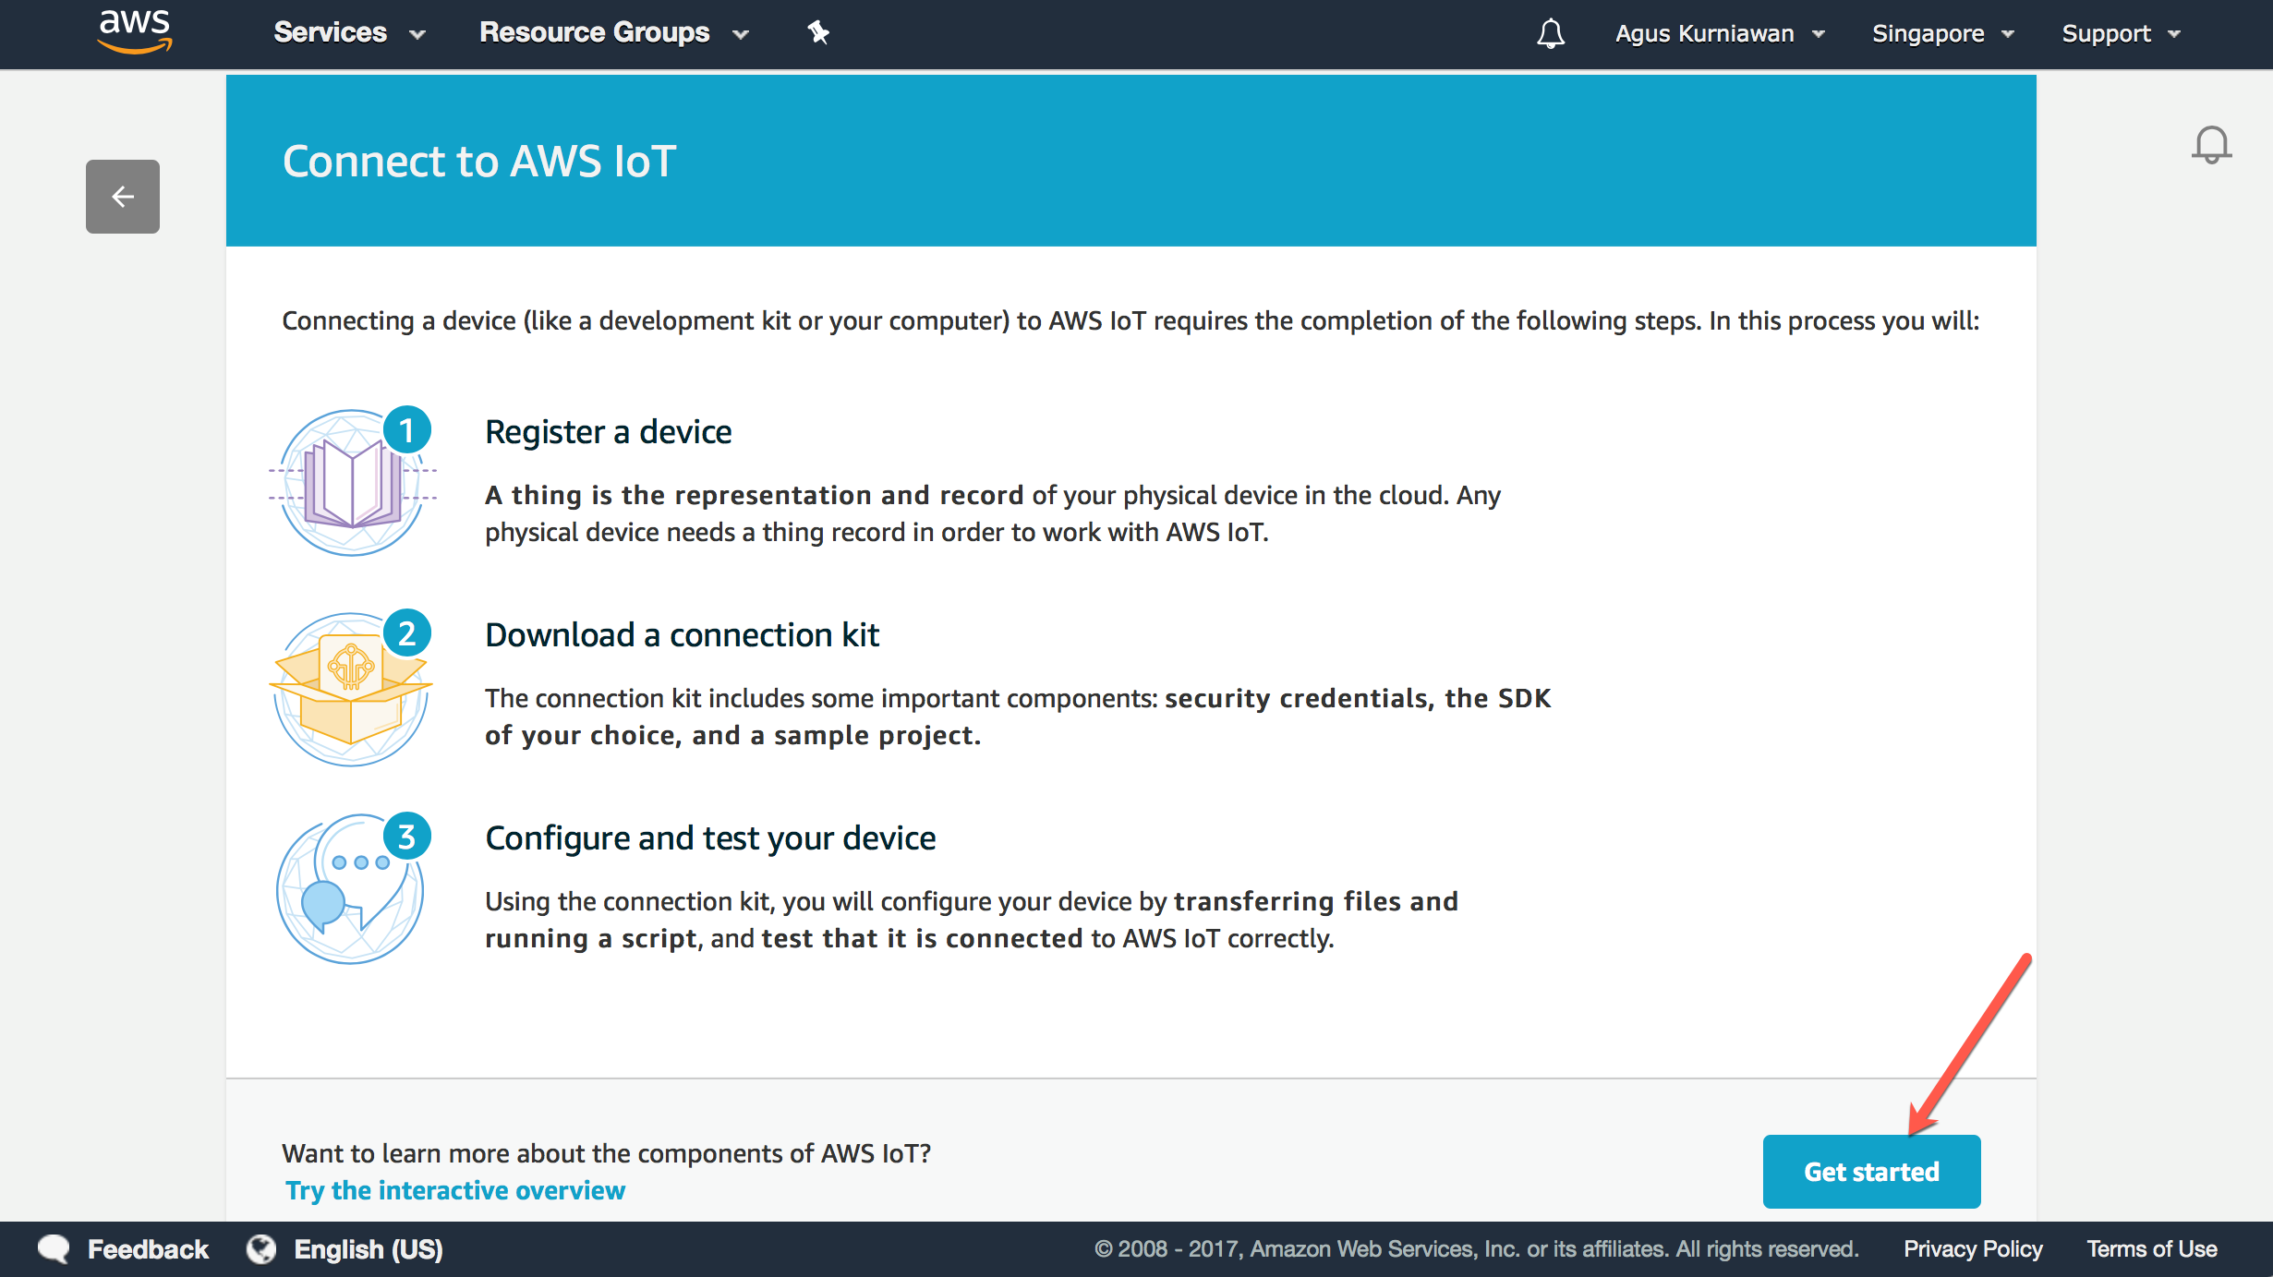
Task: Click the Get started button
Action: tap(1871, 1171)
